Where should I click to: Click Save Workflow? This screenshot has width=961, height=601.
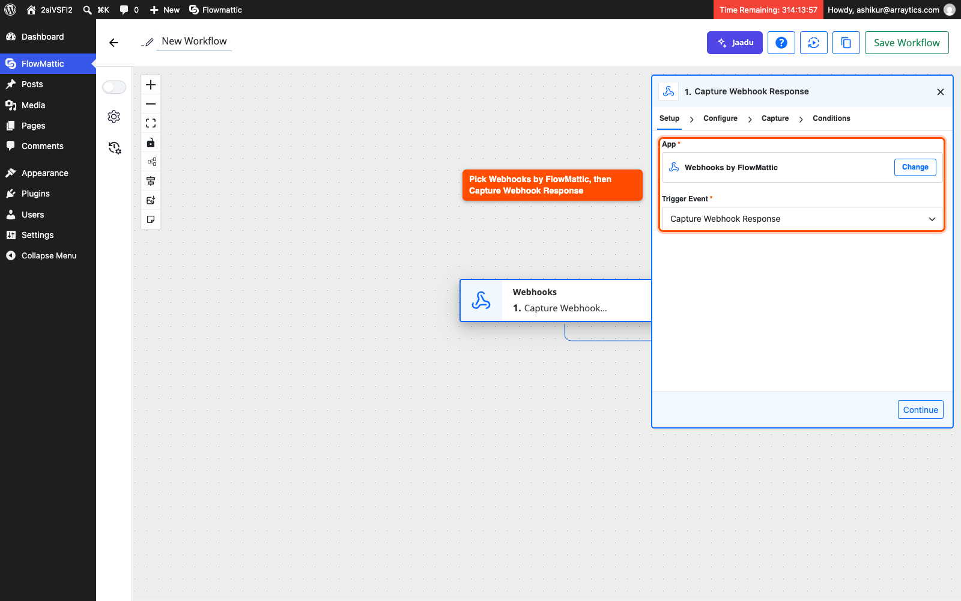(x=906, y=43)
